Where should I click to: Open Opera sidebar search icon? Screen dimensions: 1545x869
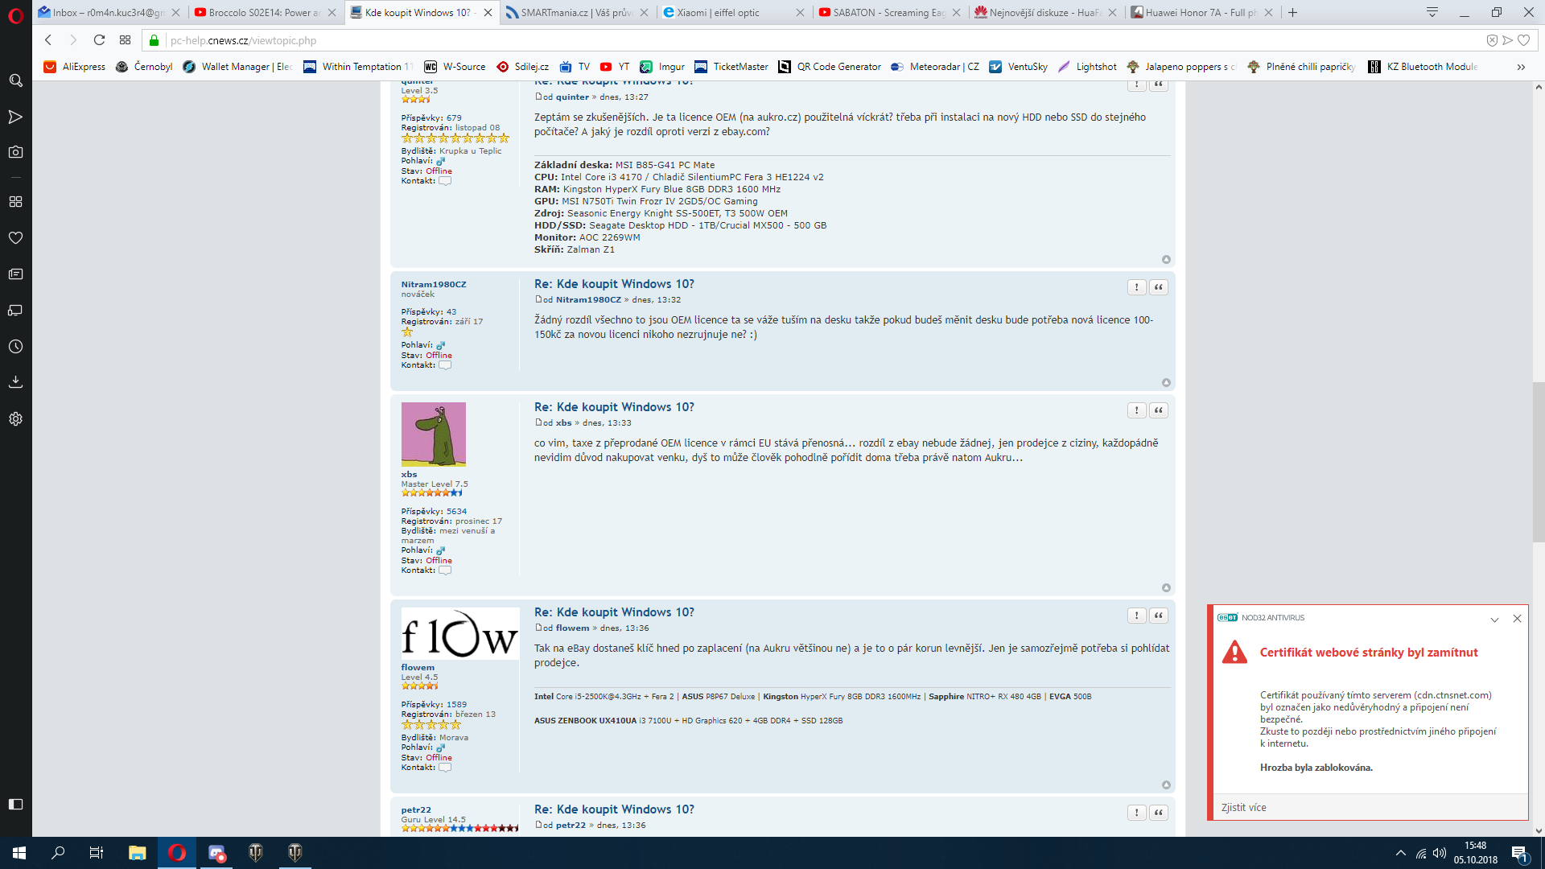click(x=15, y=80)
